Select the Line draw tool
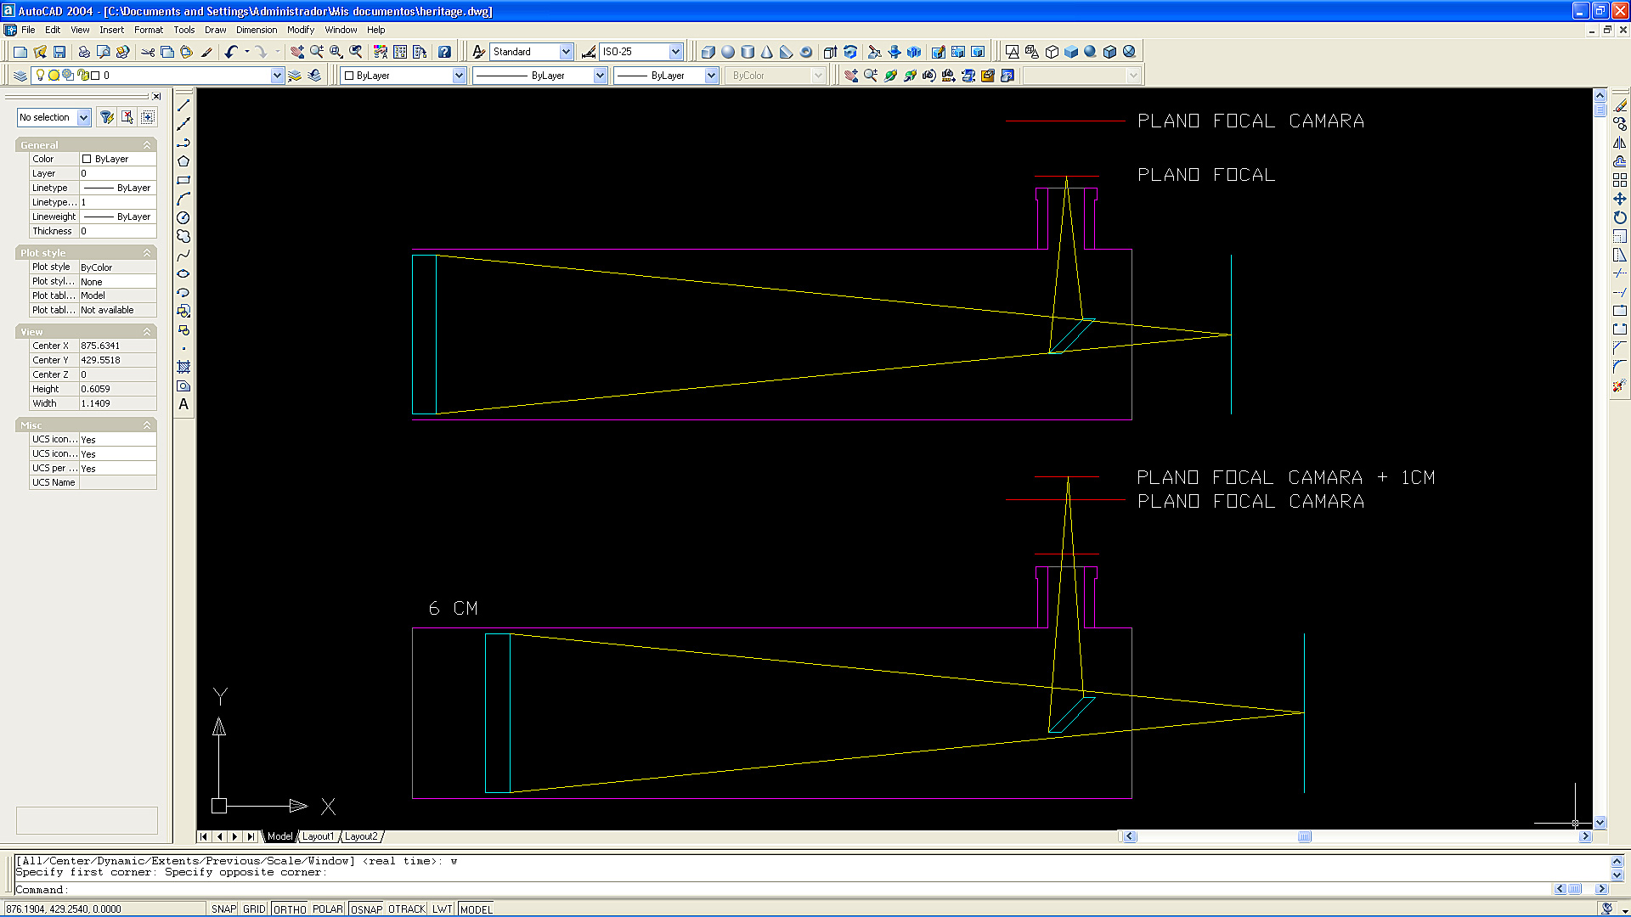This screenshot has height=917, width=1631. tap(183, 105)
